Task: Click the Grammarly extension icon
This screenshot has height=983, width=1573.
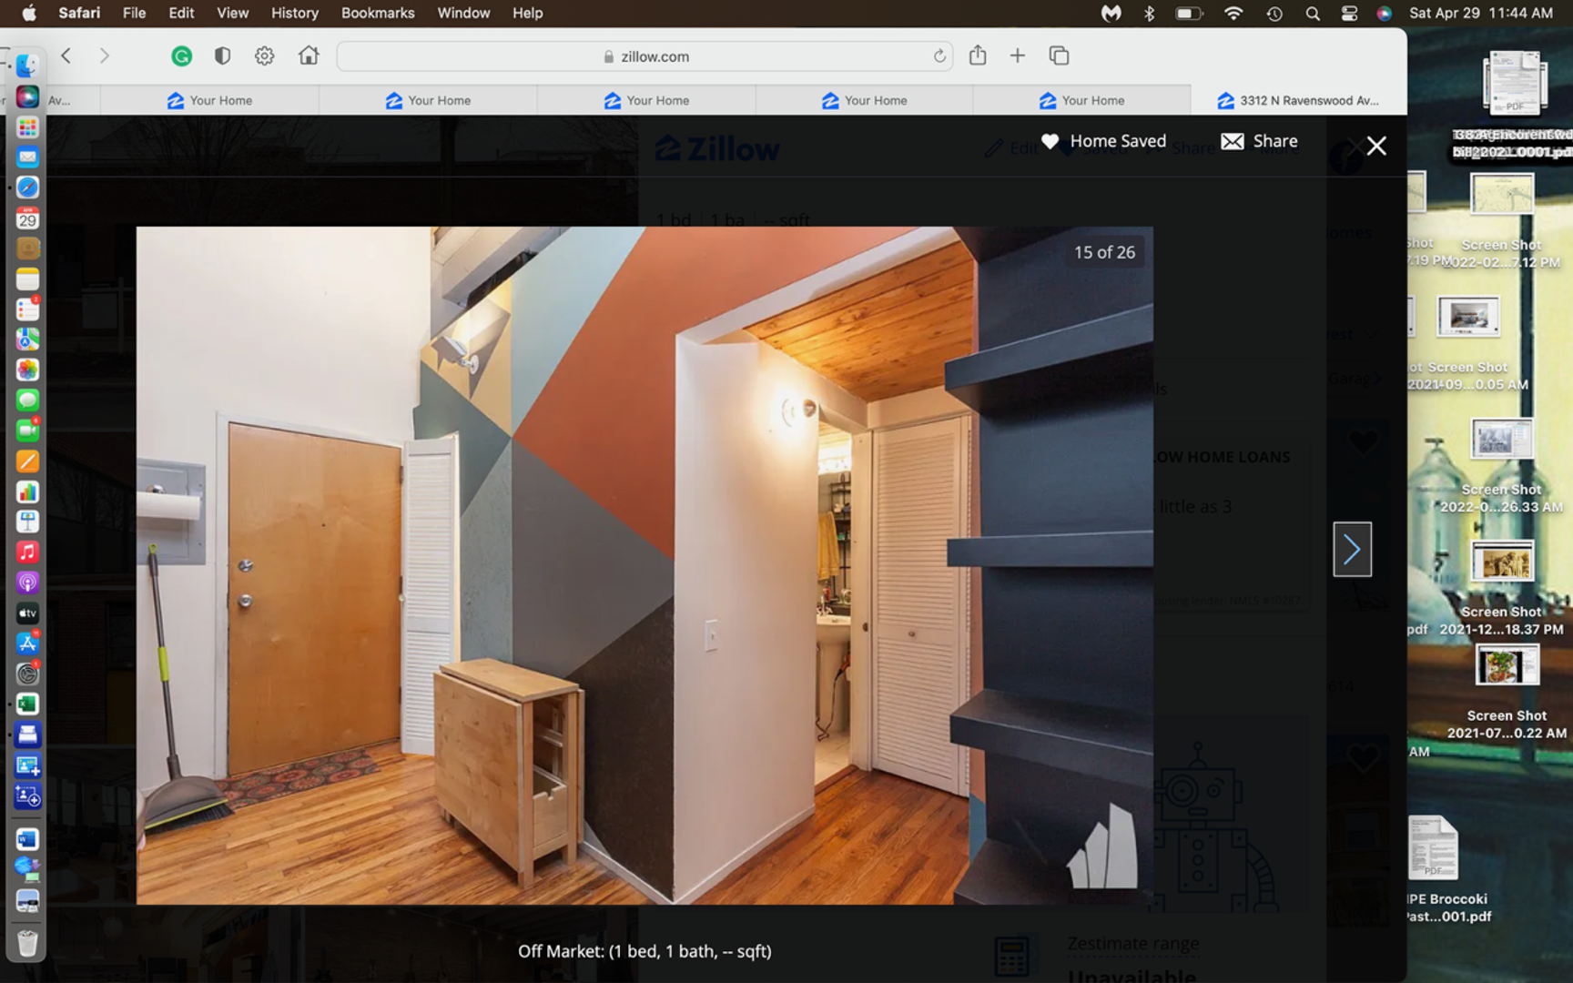Action: point(182,56)
